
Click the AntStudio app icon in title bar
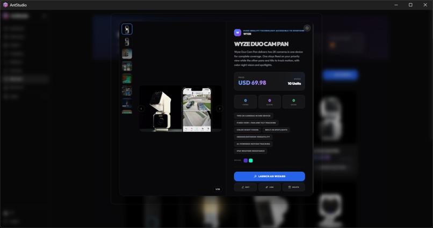5,5
